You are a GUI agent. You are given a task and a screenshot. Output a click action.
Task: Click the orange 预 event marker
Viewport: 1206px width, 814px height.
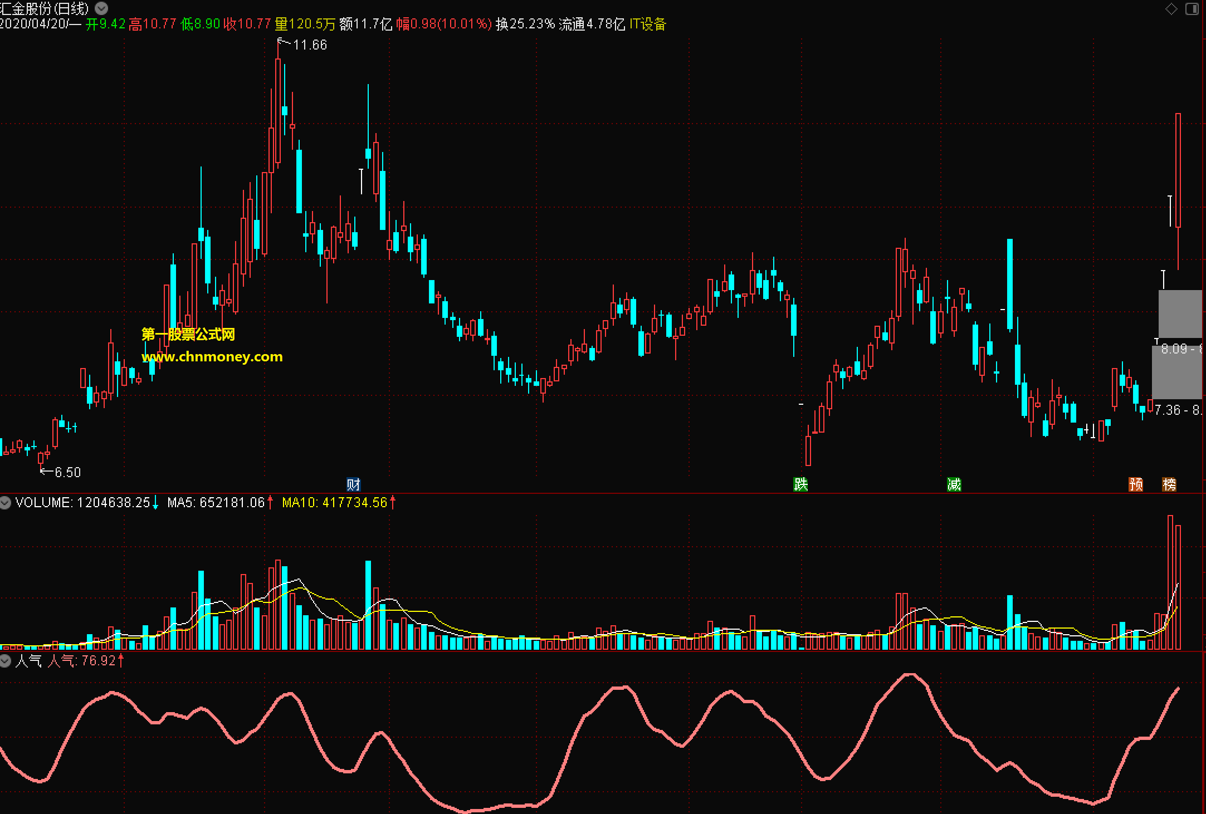coord(1136,484)
